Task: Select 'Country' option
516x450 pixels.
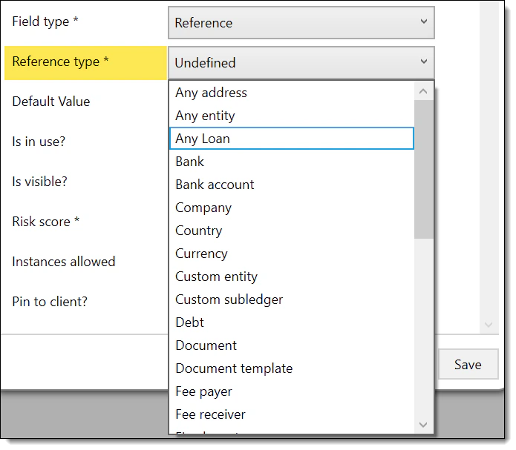Action: coord(292,231)
